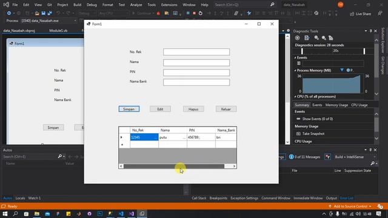388x218 pixels.
Task: Toggle the Error List filter button
Action: 327,157
